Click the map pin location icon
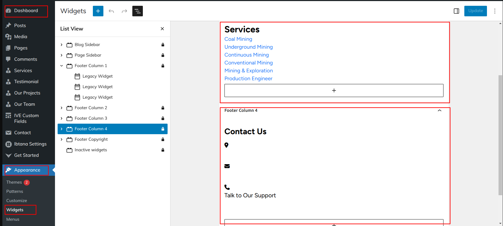The width and height of the screenshot is (503, 226). pyautogui.click(x=226, y=145)
